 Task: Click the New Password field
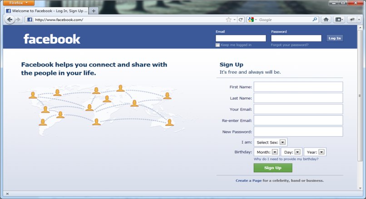coord(298,132)
